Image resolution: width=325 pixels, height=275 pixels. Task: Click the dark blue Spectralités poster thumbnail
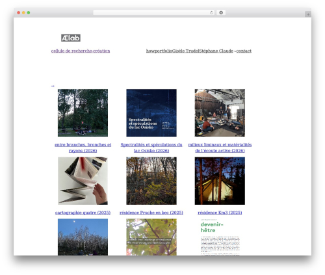pos(151,113)
